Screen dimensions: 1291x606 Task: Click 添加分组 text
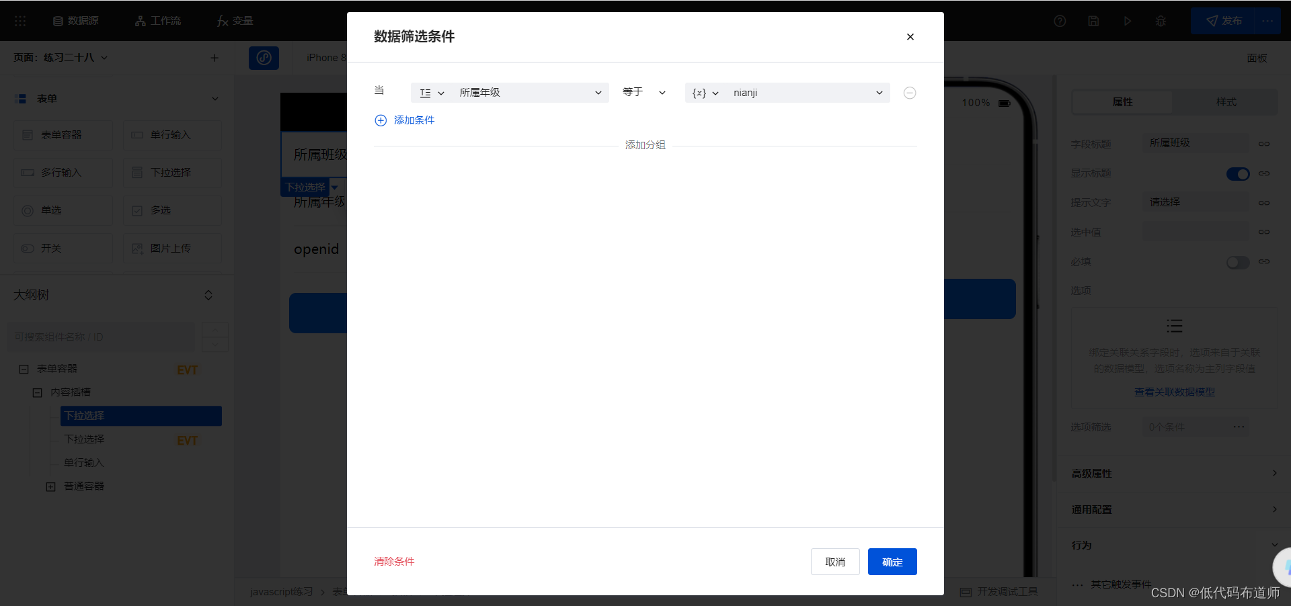(645, 145)
